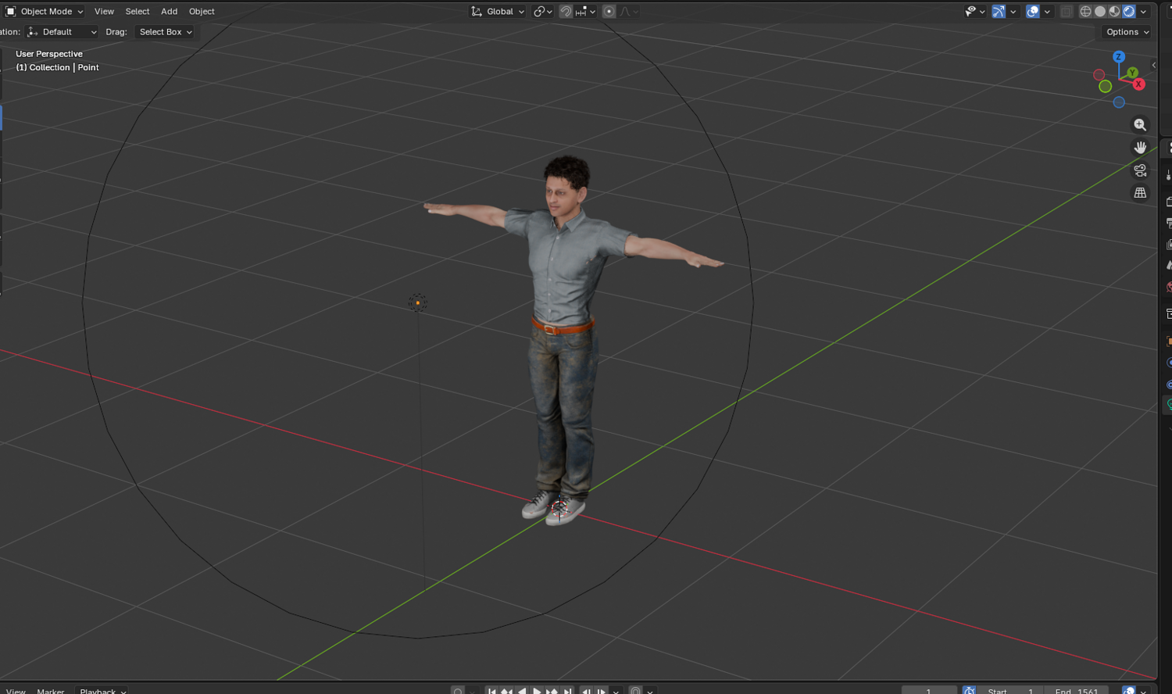Toggle the camera view button
Image resolution: width=1172 pixels, height=694 pixels.
[x=1140, y=170]
